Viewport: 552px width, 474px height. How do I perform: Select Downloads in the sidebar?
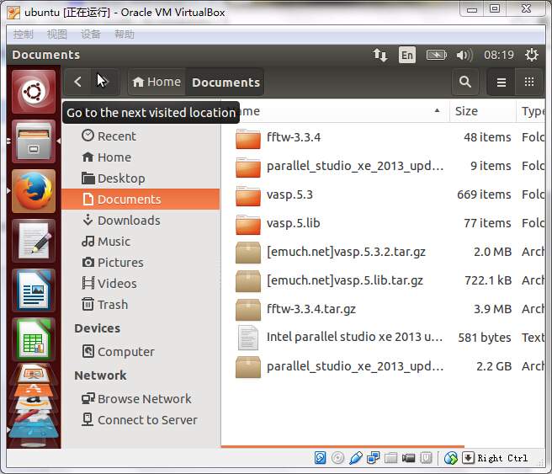(x=141, y=220)
